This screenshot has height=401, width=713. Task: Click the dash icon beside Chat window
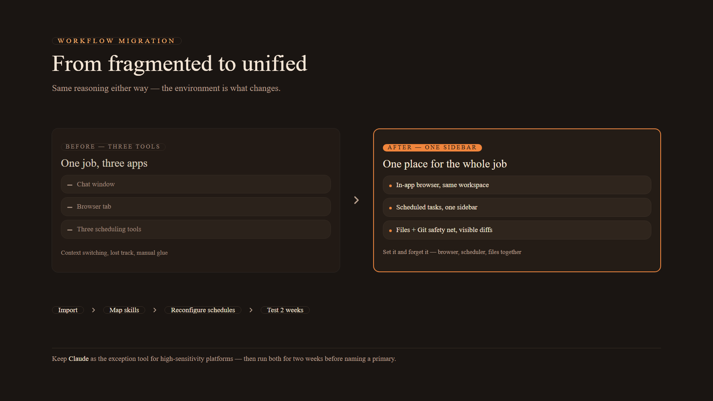pyautogui.click(x=70, y=185)
